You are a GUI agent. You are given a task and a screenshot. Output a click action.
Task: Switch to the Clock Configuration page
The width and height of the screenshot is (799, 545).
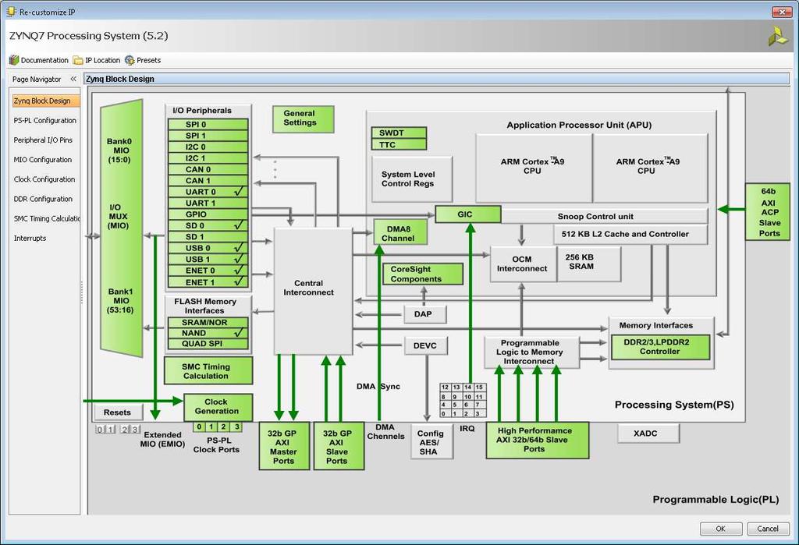point(44,179)
